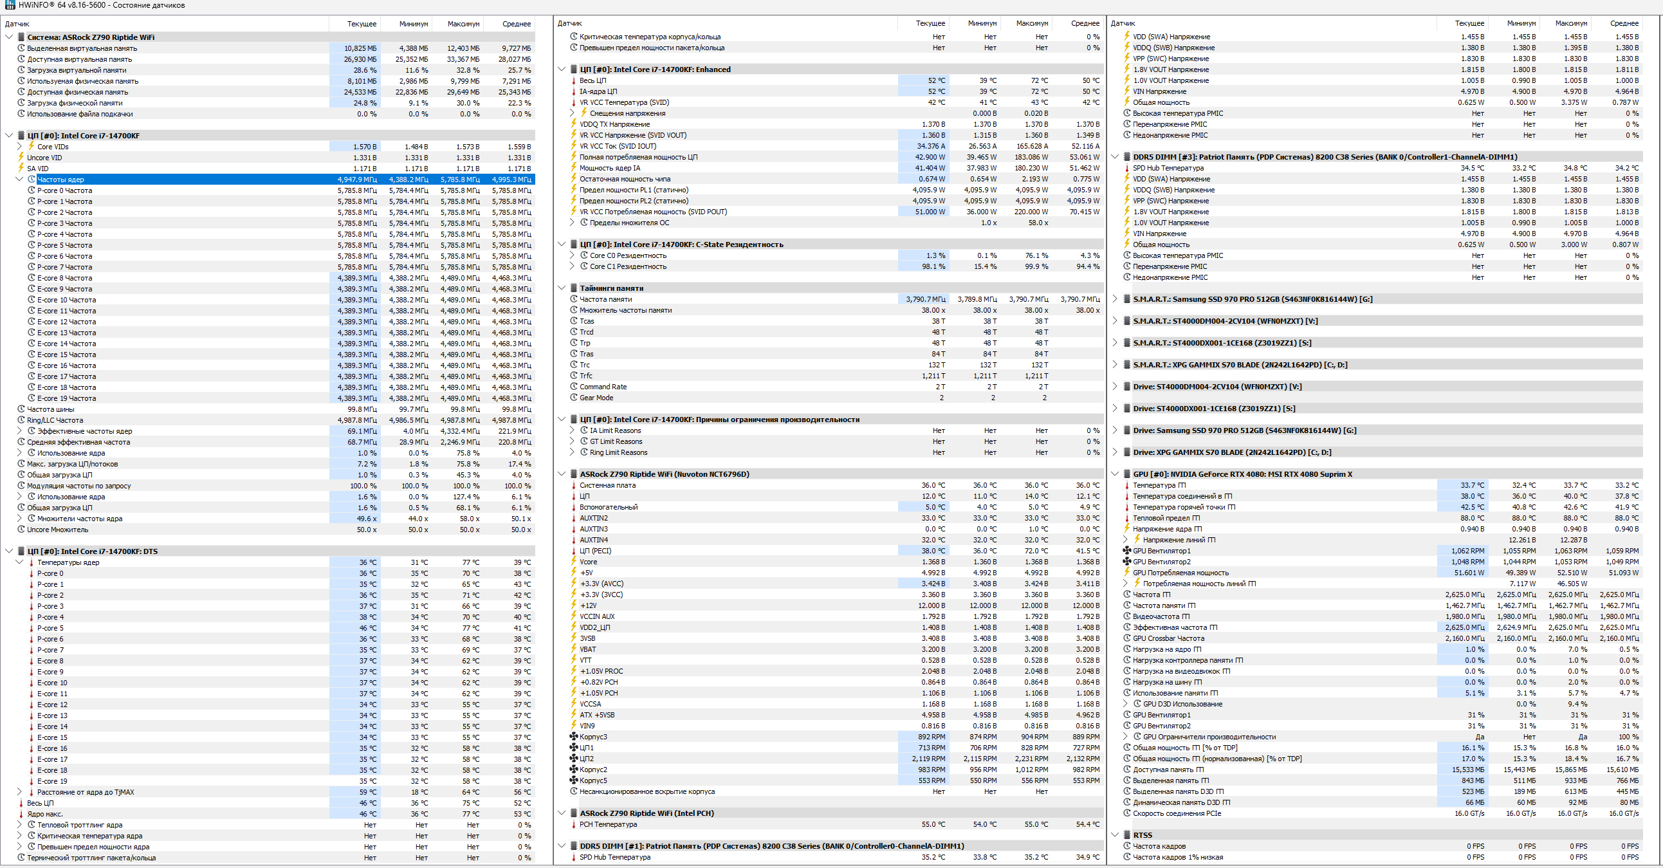Click the Датчик column header in right panel
The width and height of the screenshot is (1663, 868).
1123,23
